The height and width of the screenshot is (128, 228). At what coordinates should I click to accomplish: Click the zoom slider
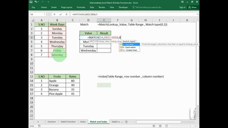point(181,126)
